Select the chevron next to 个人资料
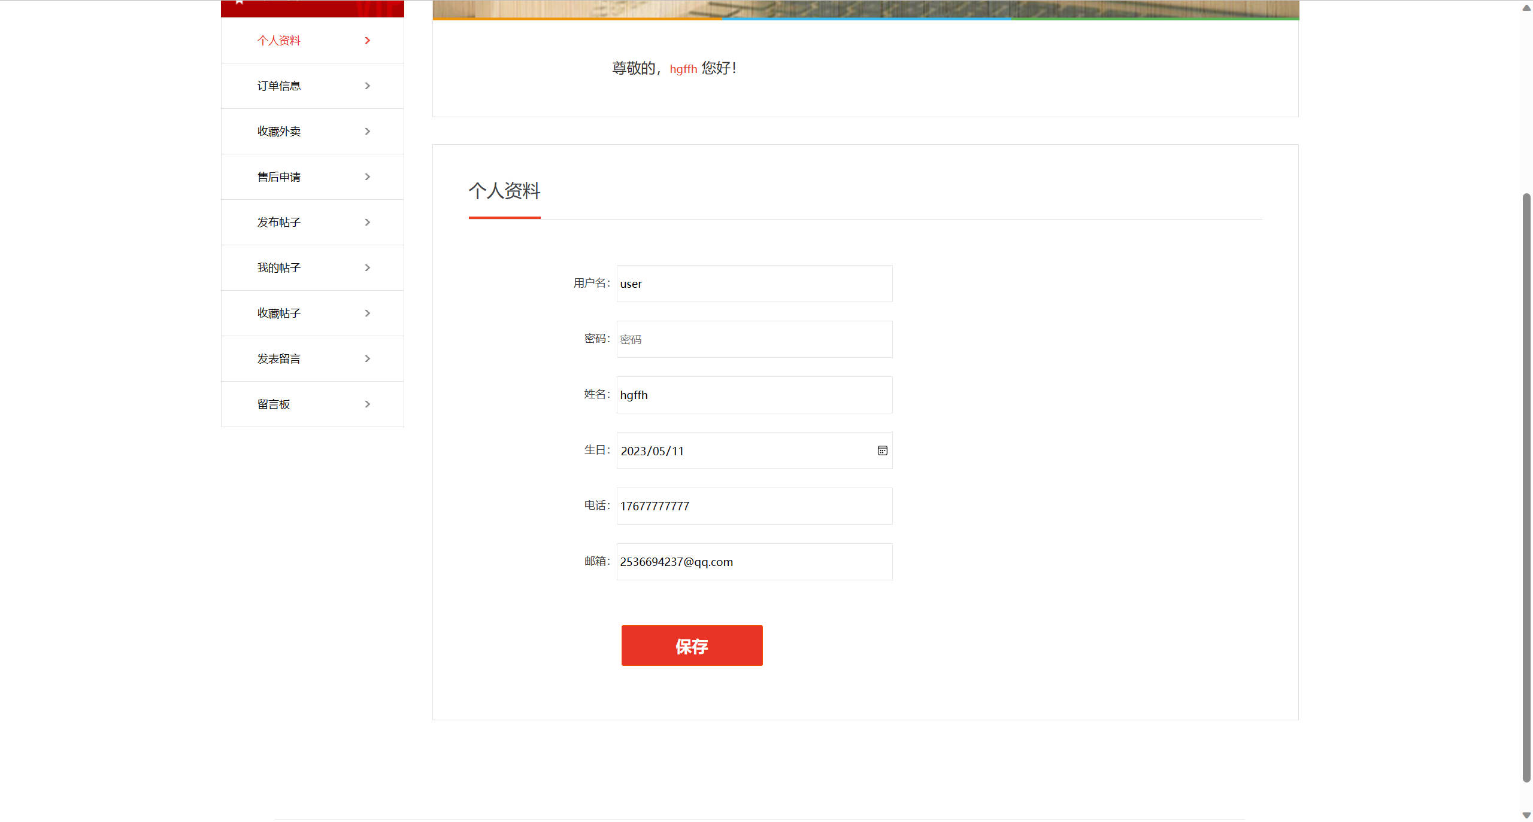1533x822 pixels. (x=367, y=40)
